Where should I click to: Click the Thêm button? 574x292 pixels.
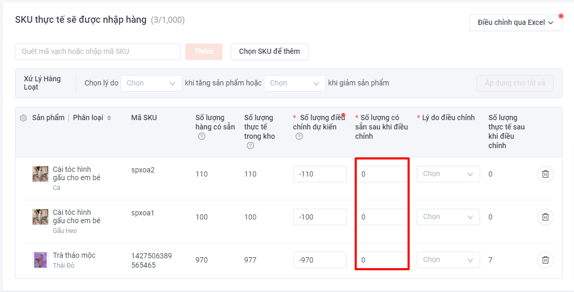(204, 52)
